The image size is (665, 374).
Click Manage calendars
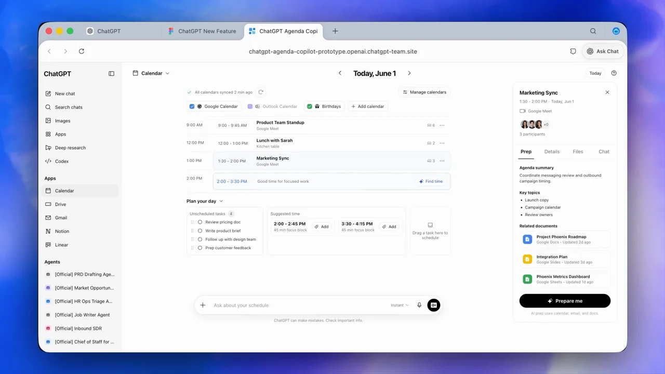pos(424,92)
